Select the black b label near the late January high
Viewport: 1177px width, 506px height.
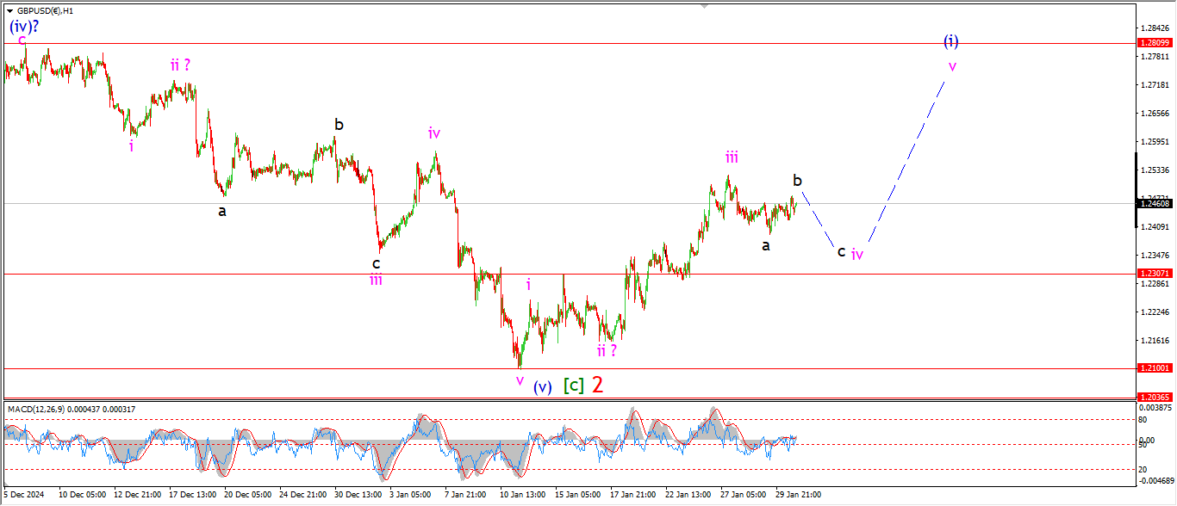pos(798,180)
